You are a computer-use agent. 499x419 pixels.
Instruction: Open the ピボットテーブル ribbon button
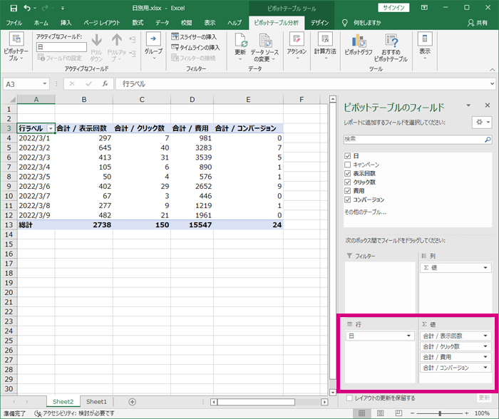16,47
